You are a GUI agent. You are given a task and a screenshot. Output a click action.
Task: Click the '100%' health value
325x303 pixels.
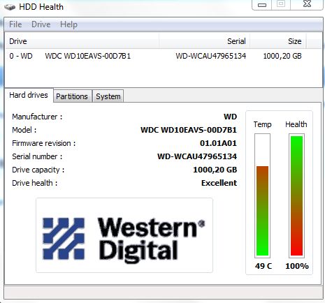297,266
